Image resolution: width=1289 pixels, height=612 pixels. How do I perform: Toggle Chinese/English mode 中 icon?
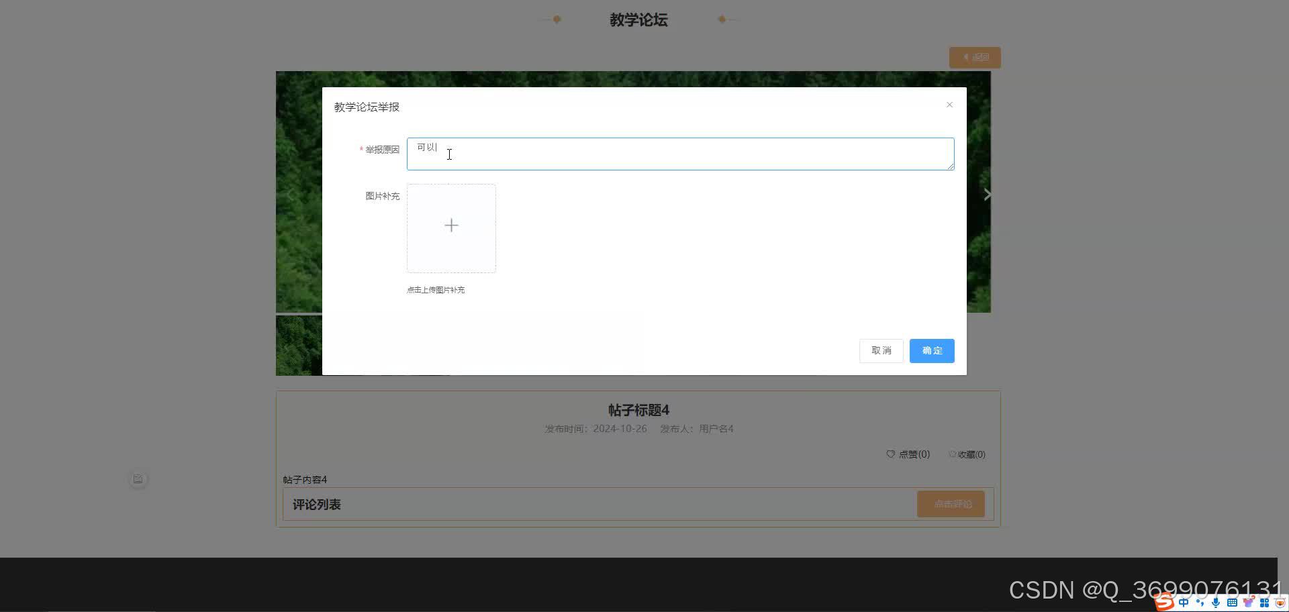[1183, 603]
